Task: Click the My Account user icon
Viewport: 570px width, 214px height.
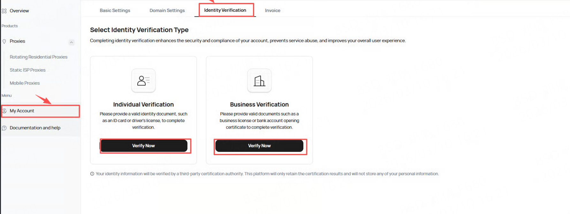Action: pos(4,111)
